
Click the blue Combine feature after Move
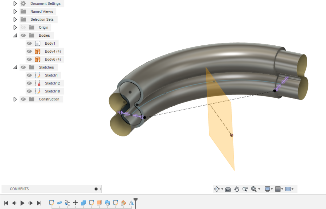(x=83, y=203)
